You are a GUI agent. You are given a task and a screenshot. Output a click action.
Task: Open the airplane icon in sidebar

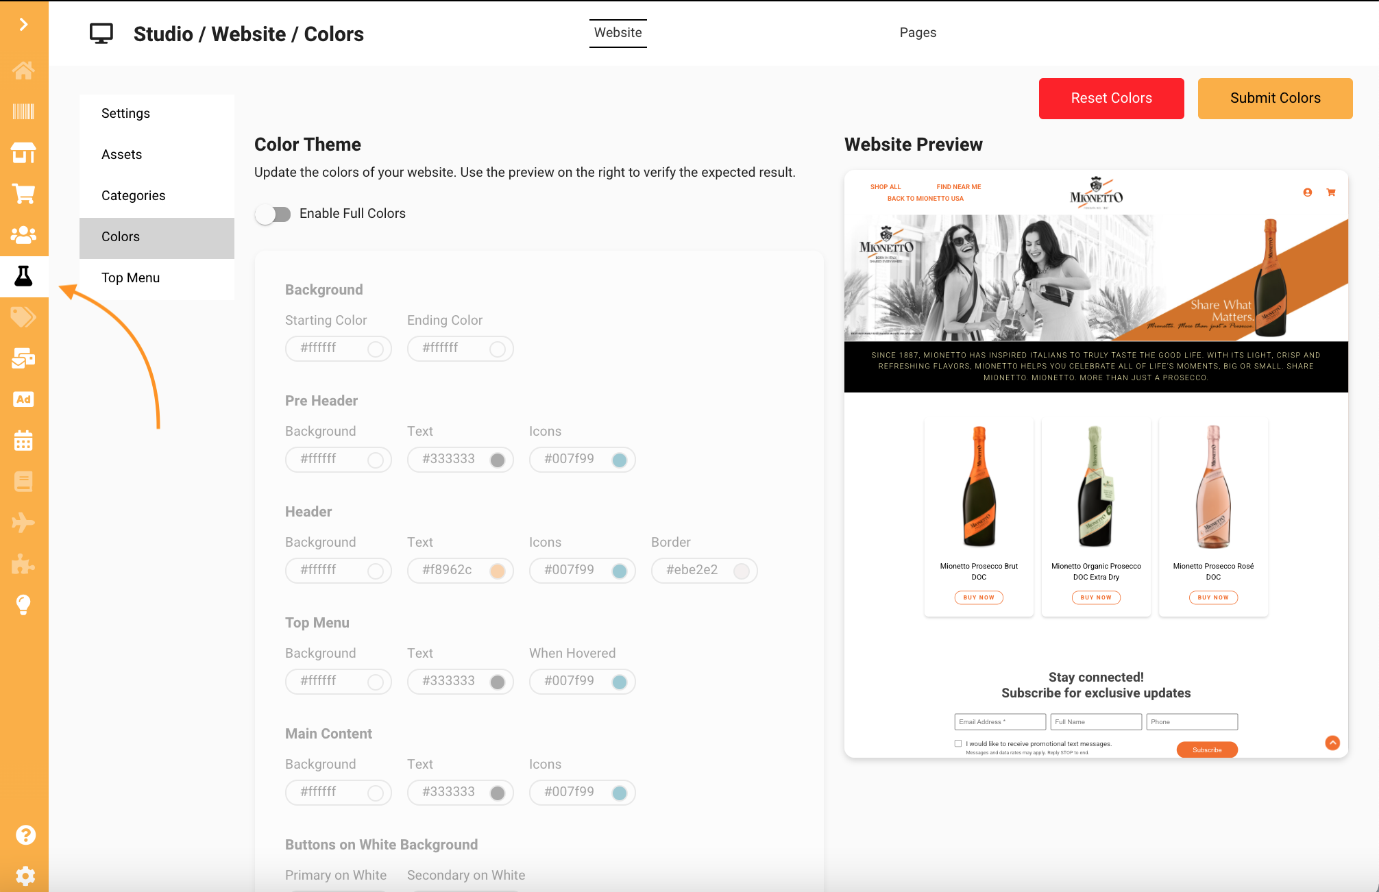point(24,523)
